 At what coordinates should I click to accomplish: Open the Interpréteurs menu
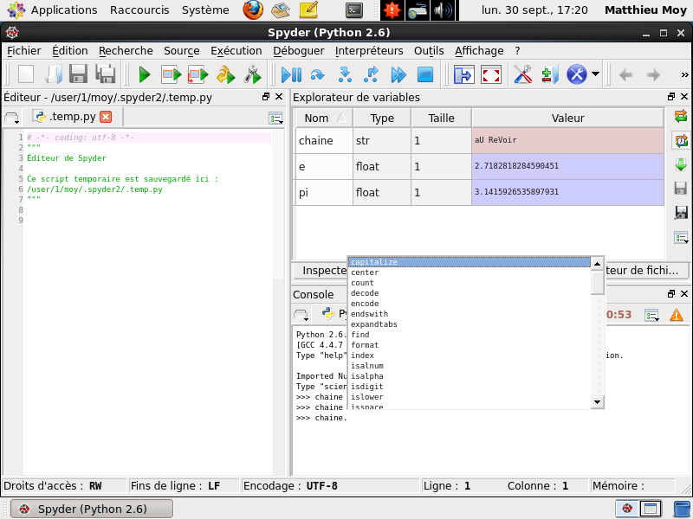coord(369,51)
